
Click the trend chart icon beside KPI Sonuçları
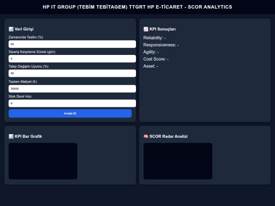pos(146,29)
